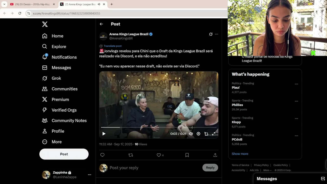The height and width of the screenshot is (184, 327).
Task: Play the post video
Action: click(104, 134)
